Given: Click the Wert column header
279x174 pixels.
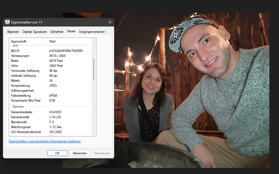Looking at the screenshot, I should (x=67, y=41).
